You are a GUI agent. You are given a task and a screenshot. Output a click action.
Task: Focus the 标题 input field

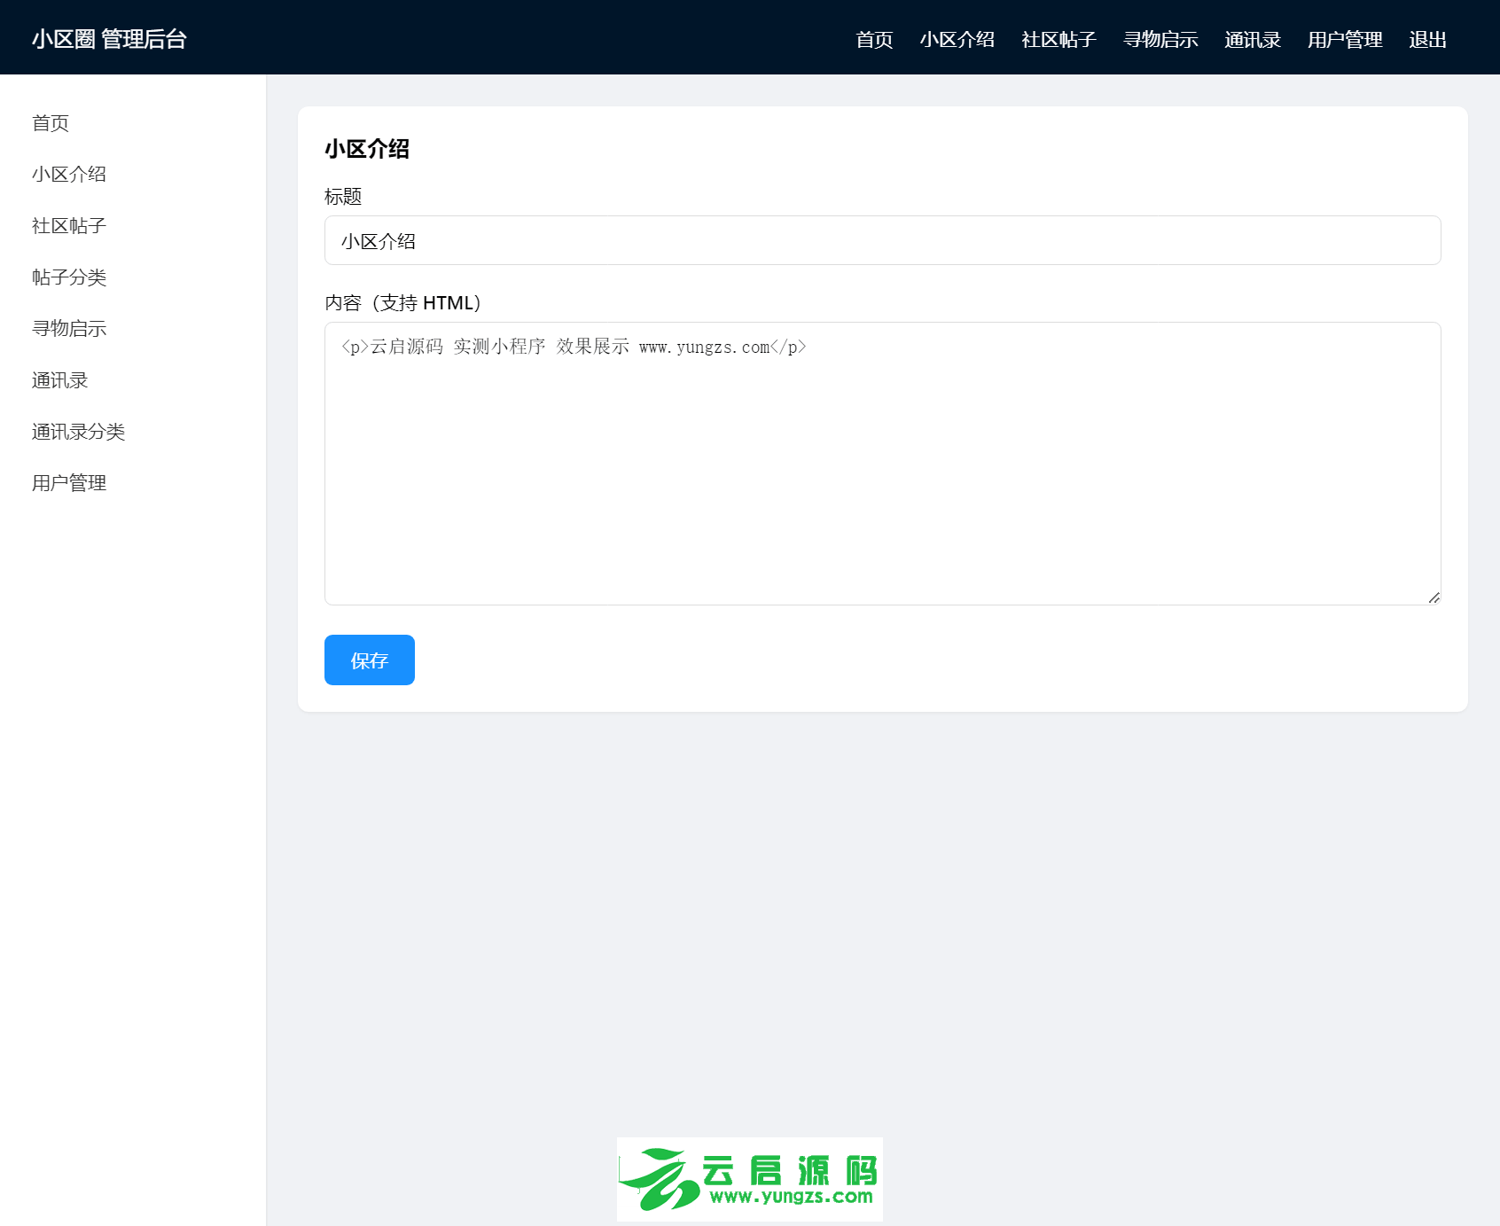(883, 240)
